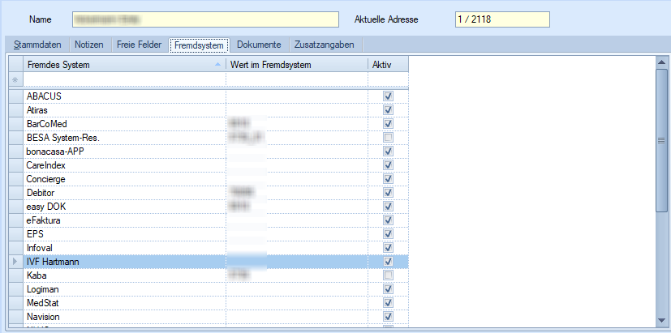Toggle Aktiv checkbox for Logiman
Image resolution: width=671 pixels, height=333 pixels.
pos(388,289)
